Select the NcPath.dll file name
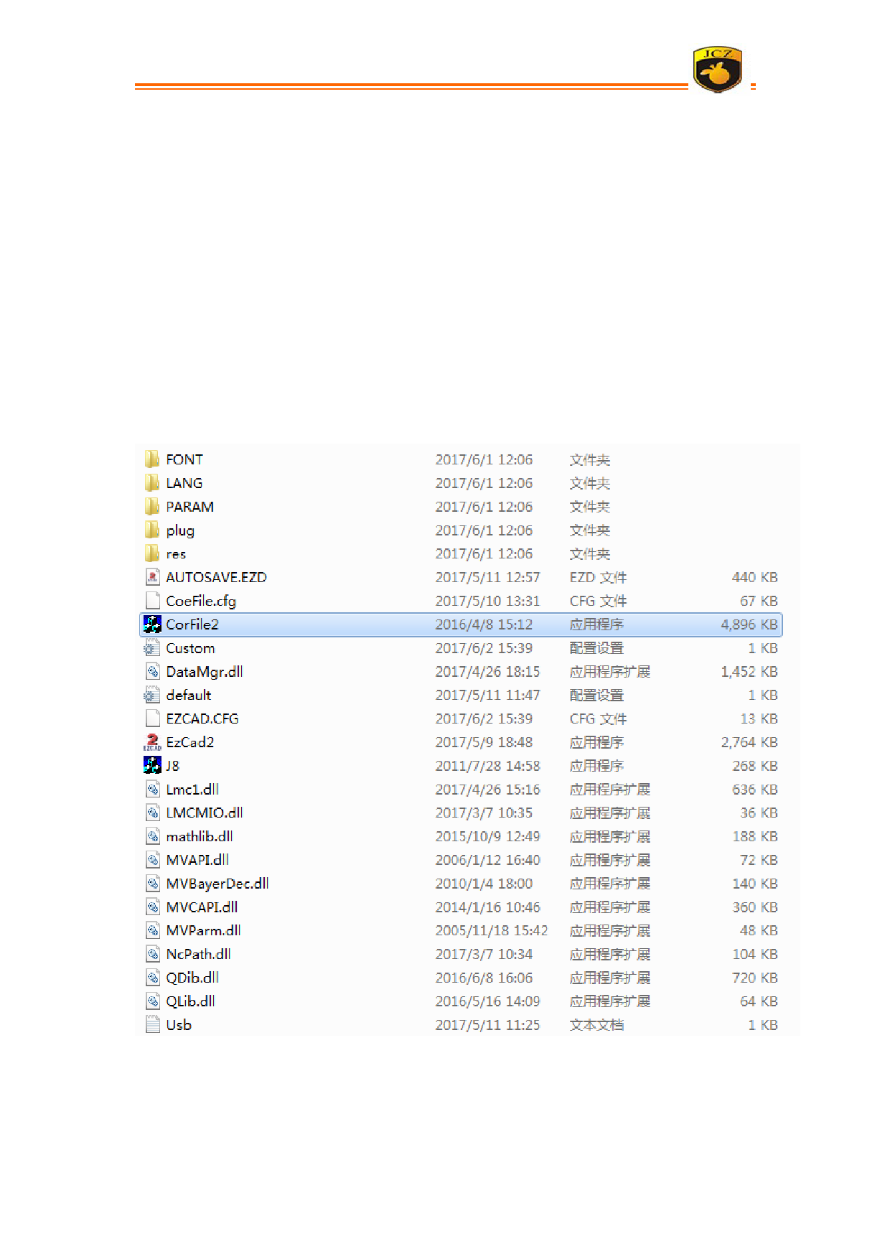 click(x=198, y=954)
